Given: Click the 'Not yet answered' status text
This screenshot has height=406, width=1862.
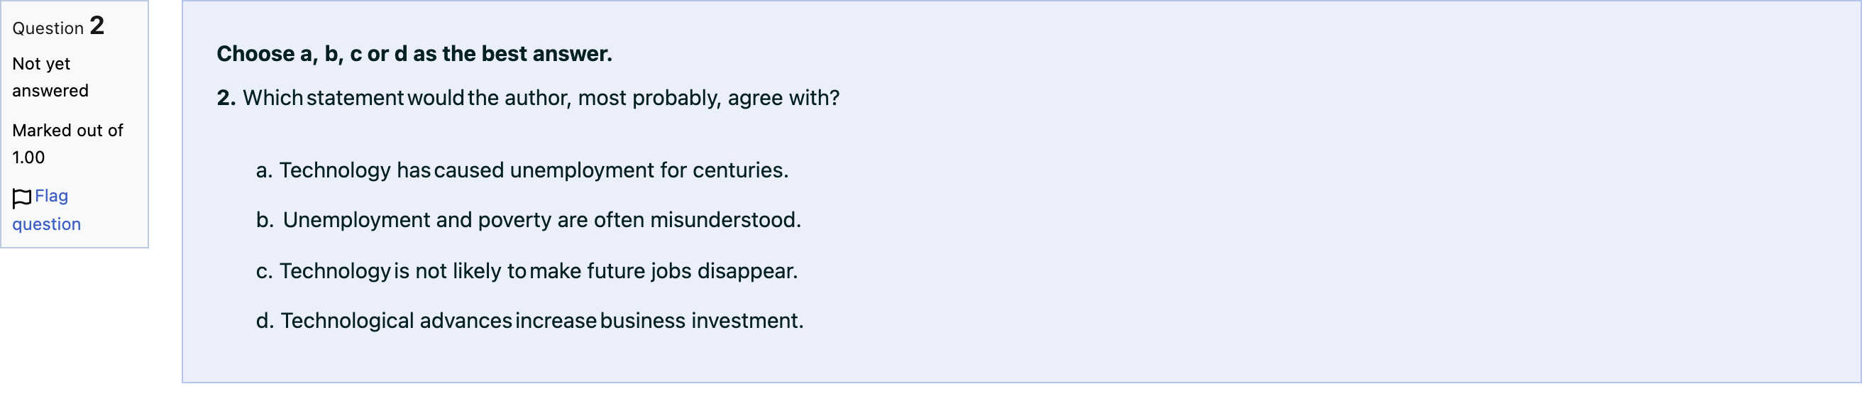Looking at the screenshot, I should 50,77.
